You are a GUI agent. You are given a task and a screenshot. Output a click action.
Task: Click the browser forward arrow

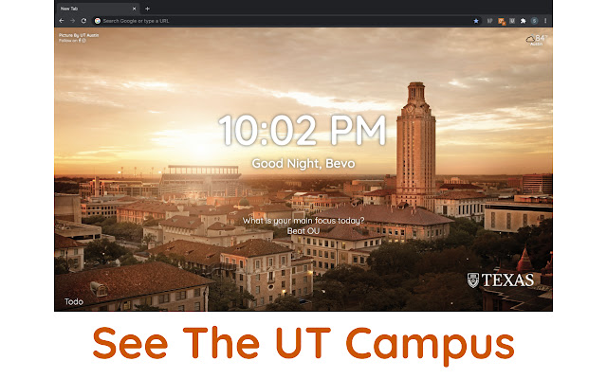pyautogui.click(x=72, y=21)
